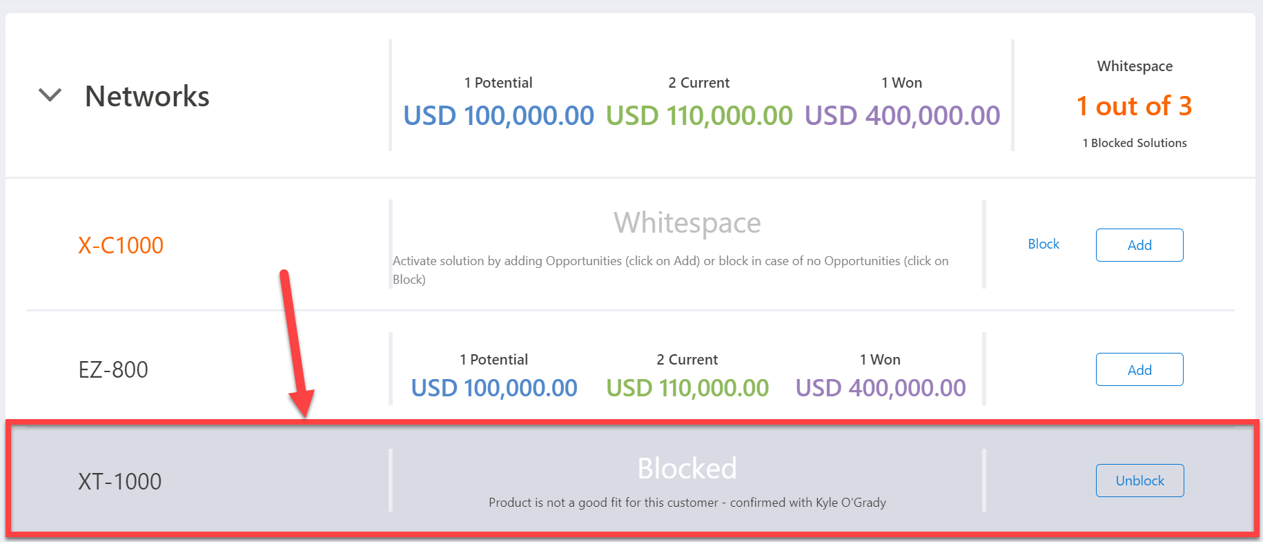Collapse the Networks section chevron

(50, 95)
